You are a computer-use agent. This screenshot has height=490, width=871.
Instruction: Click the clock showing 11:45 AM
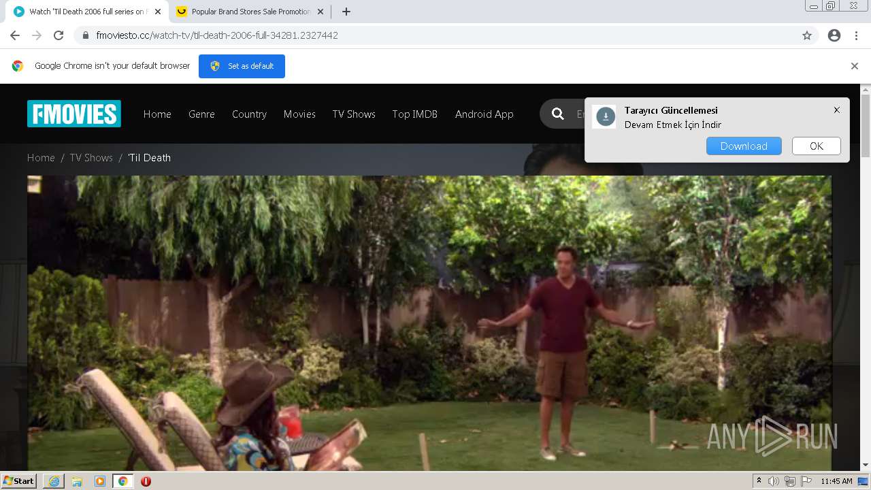[x=836, y=481]
